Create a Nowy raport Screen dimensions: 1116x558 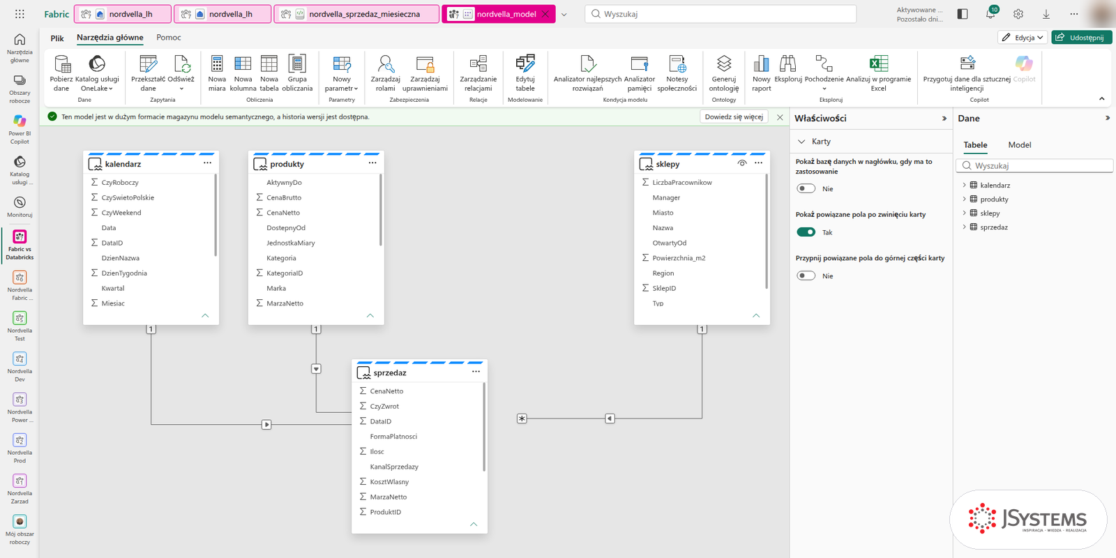point(762,73)
